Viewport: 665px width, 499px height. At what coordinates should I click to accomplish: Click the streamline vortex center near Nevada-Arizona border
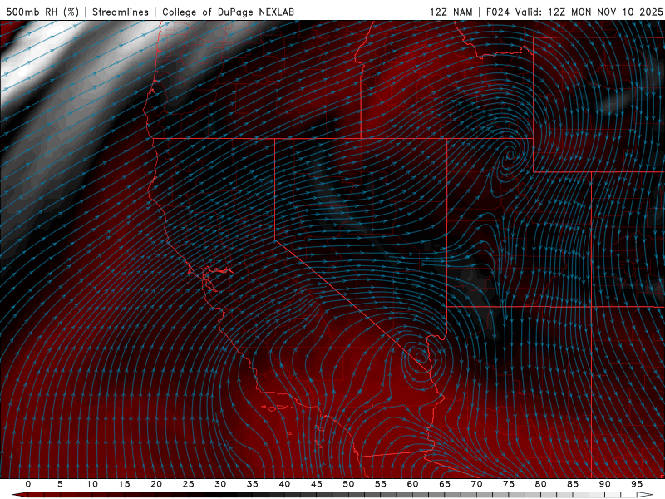pyautogui.click(x=420, y=357)
